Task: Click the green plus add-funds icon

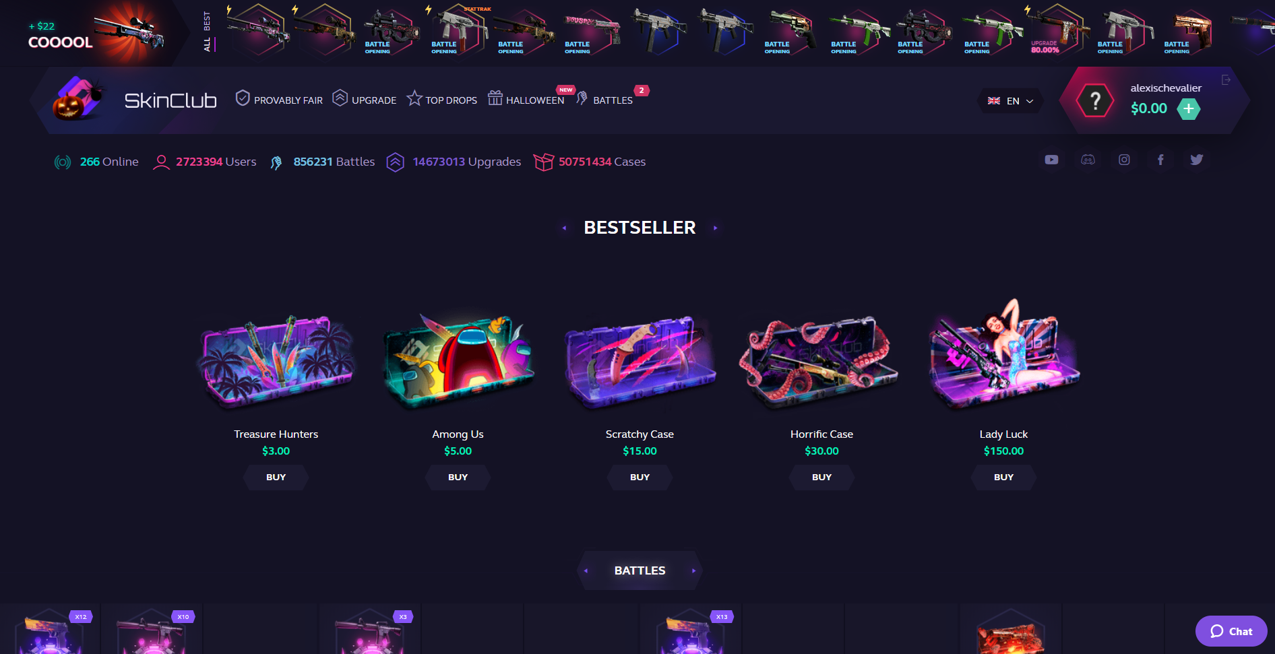Action: 1189,108
